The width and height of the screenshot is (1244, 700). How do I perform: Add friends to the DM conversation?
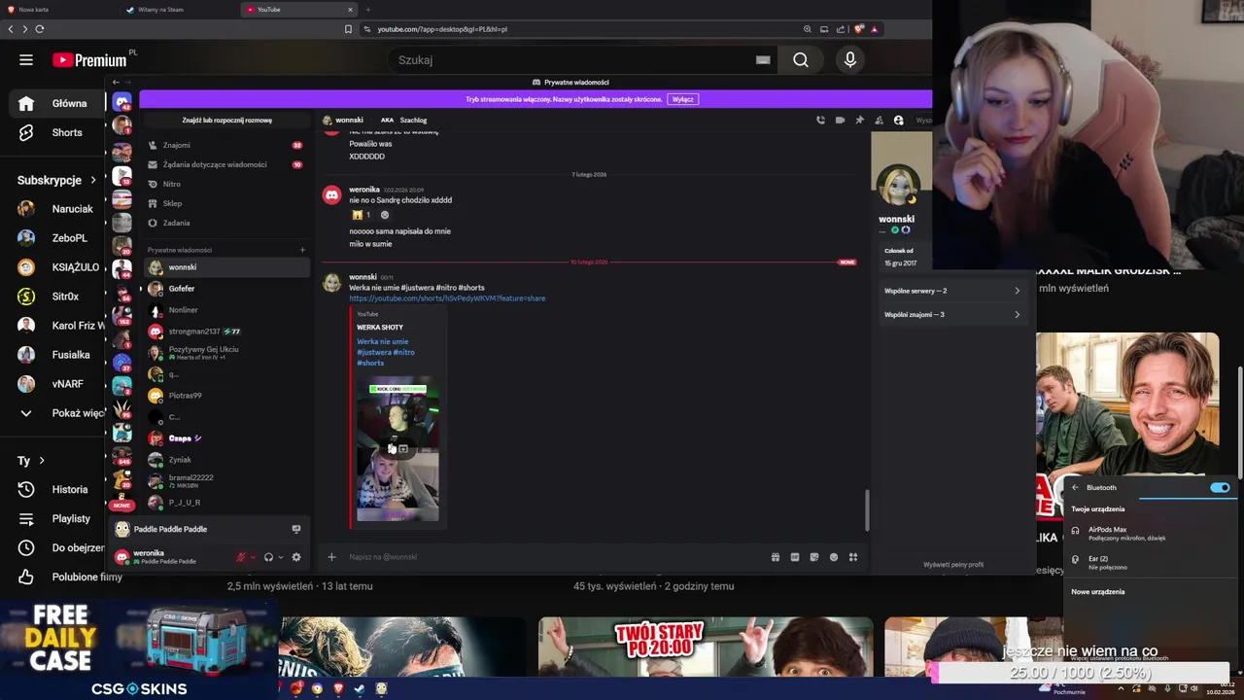pos(879,121)
